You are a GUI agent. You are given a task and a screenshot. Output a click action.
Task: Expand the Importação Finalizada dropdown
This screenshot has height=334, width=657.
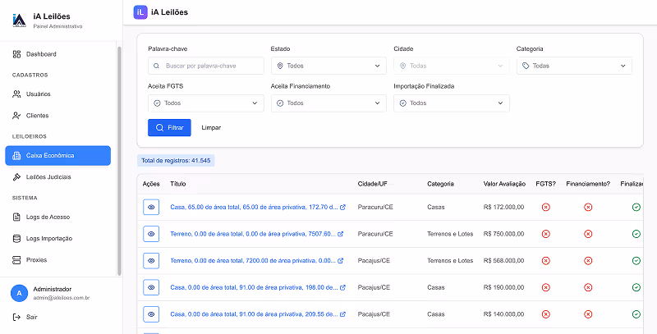point(451,103)
